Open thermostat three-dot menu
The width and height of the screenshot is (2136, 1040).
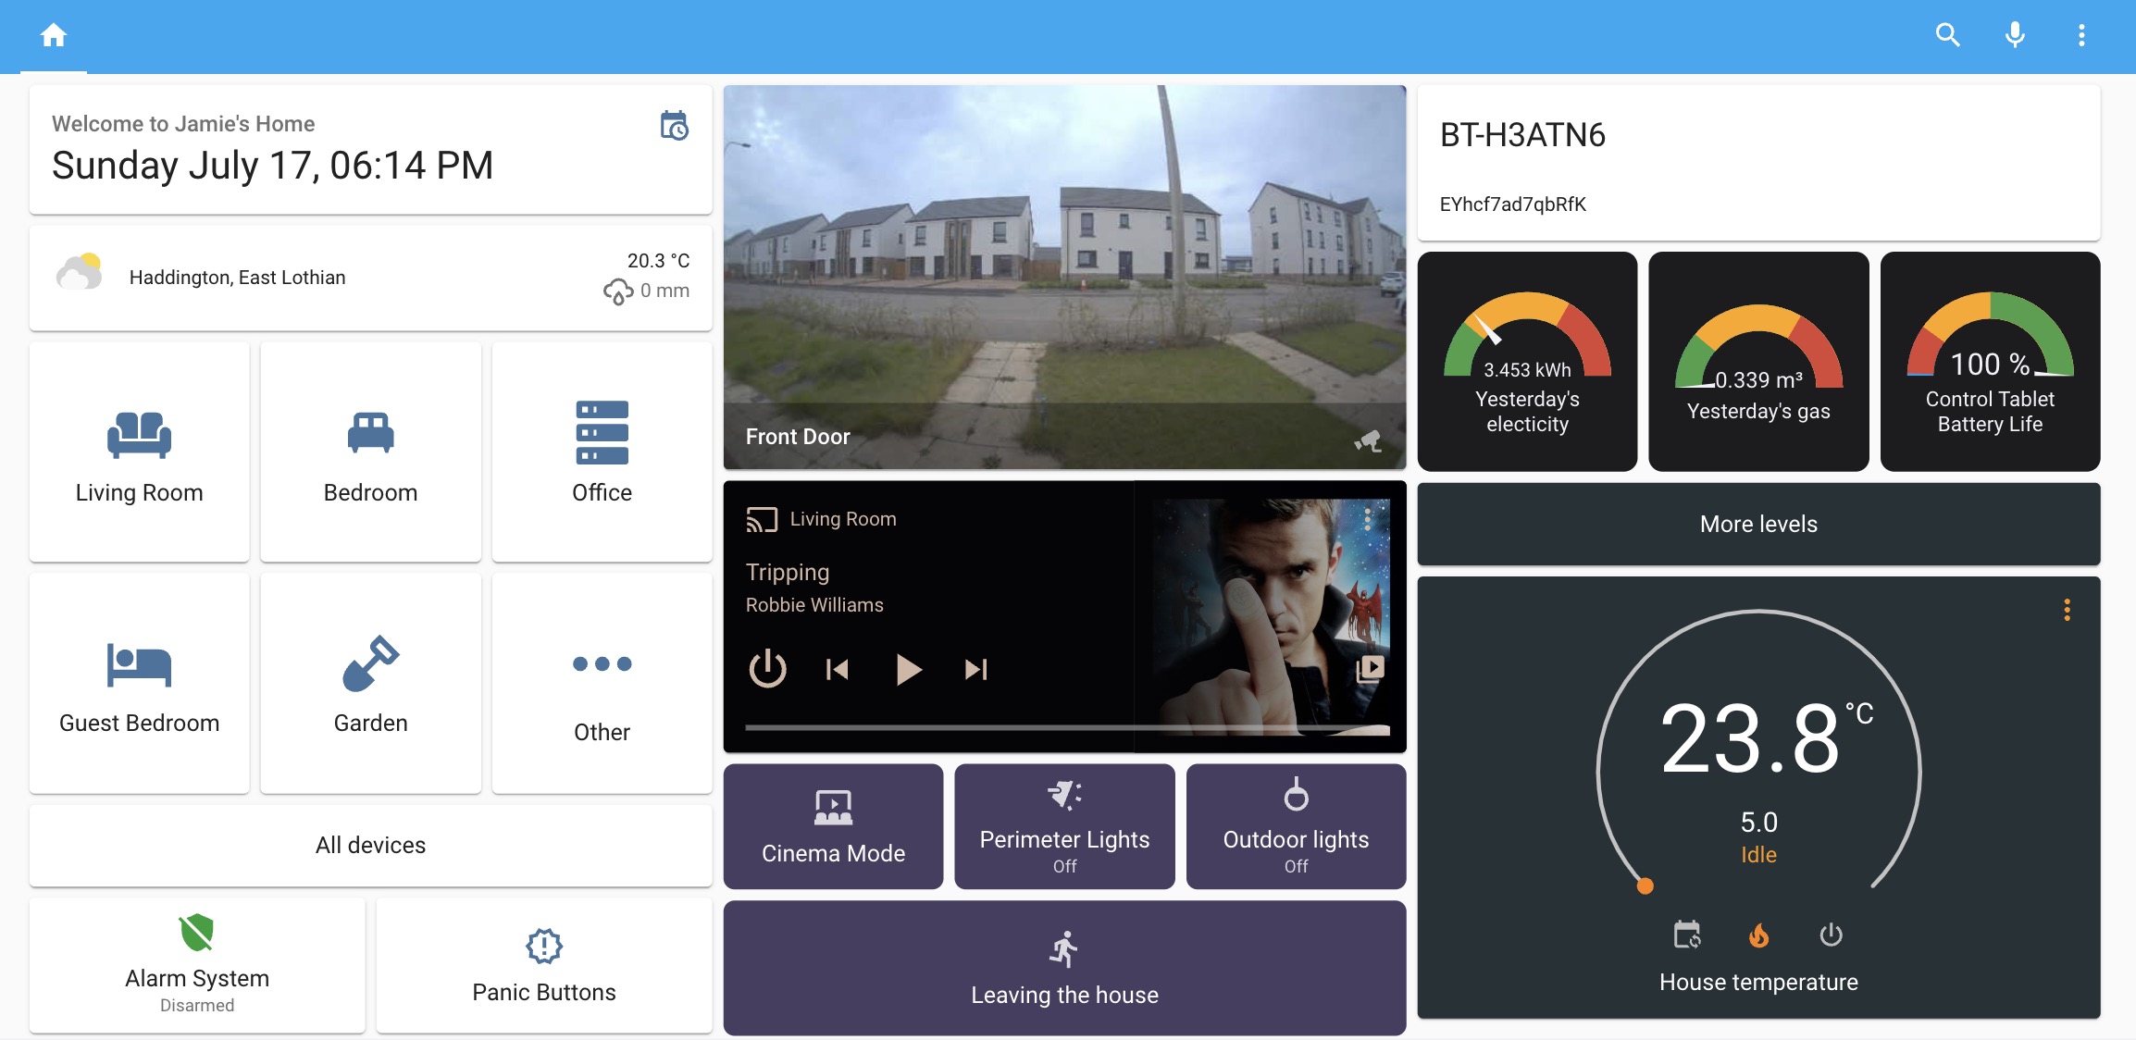pos(2067,610)
